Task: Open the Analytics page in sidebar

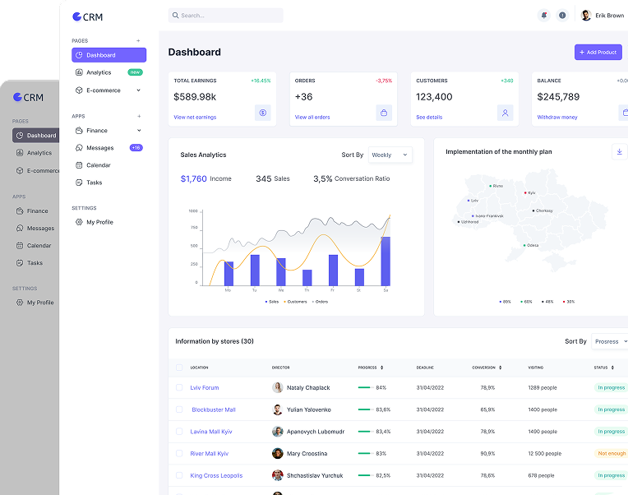Action: pos(99,72)
